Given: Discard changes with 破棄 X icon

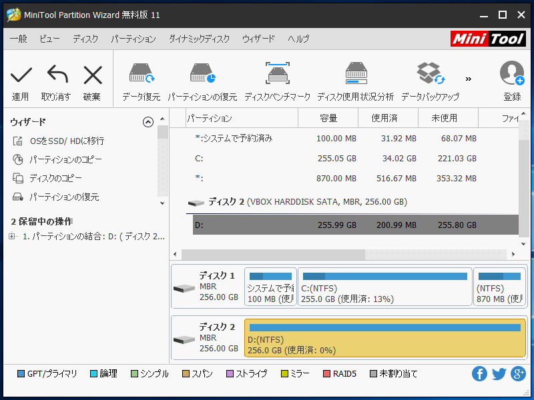Looking at the screenshot, I should (x=92, y=81).
